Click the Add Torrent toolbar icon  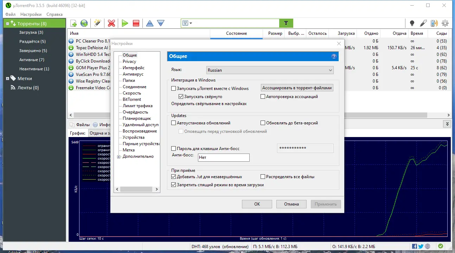73,23
